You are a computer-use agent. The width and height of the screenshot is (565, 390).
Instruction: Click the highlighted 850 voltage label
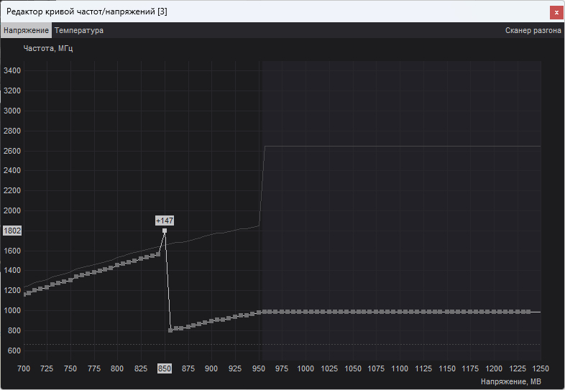(165, 368)
